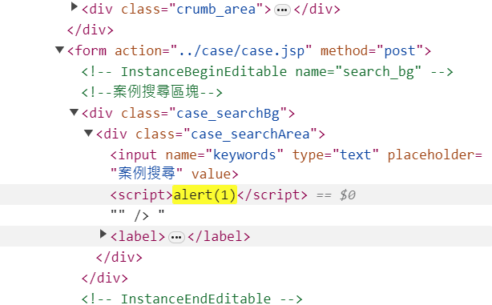Screen dimensions: 492x305
Task: Click the "../case/case.jsp" action value
Action: 241,50
